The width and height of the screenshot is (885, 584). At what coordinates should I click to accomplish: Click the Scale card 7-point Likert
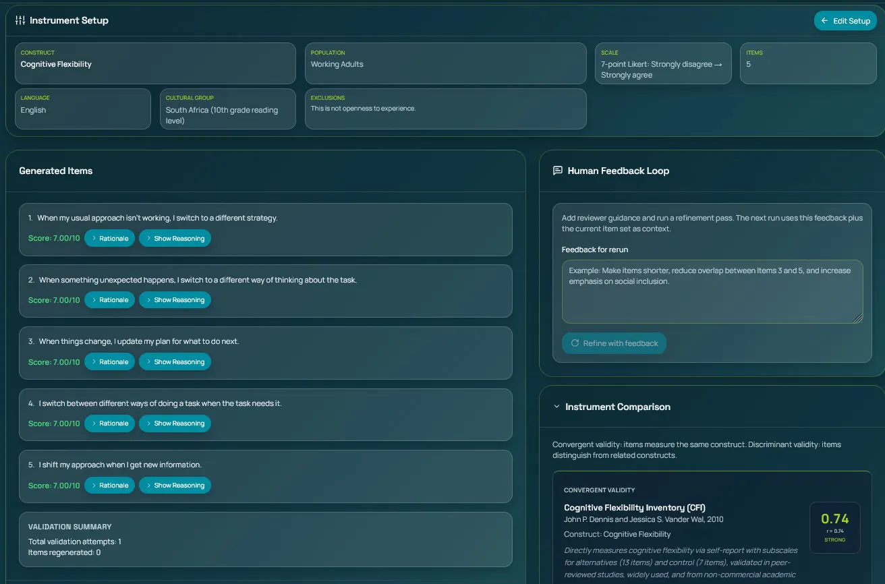[x=663, y=63]
